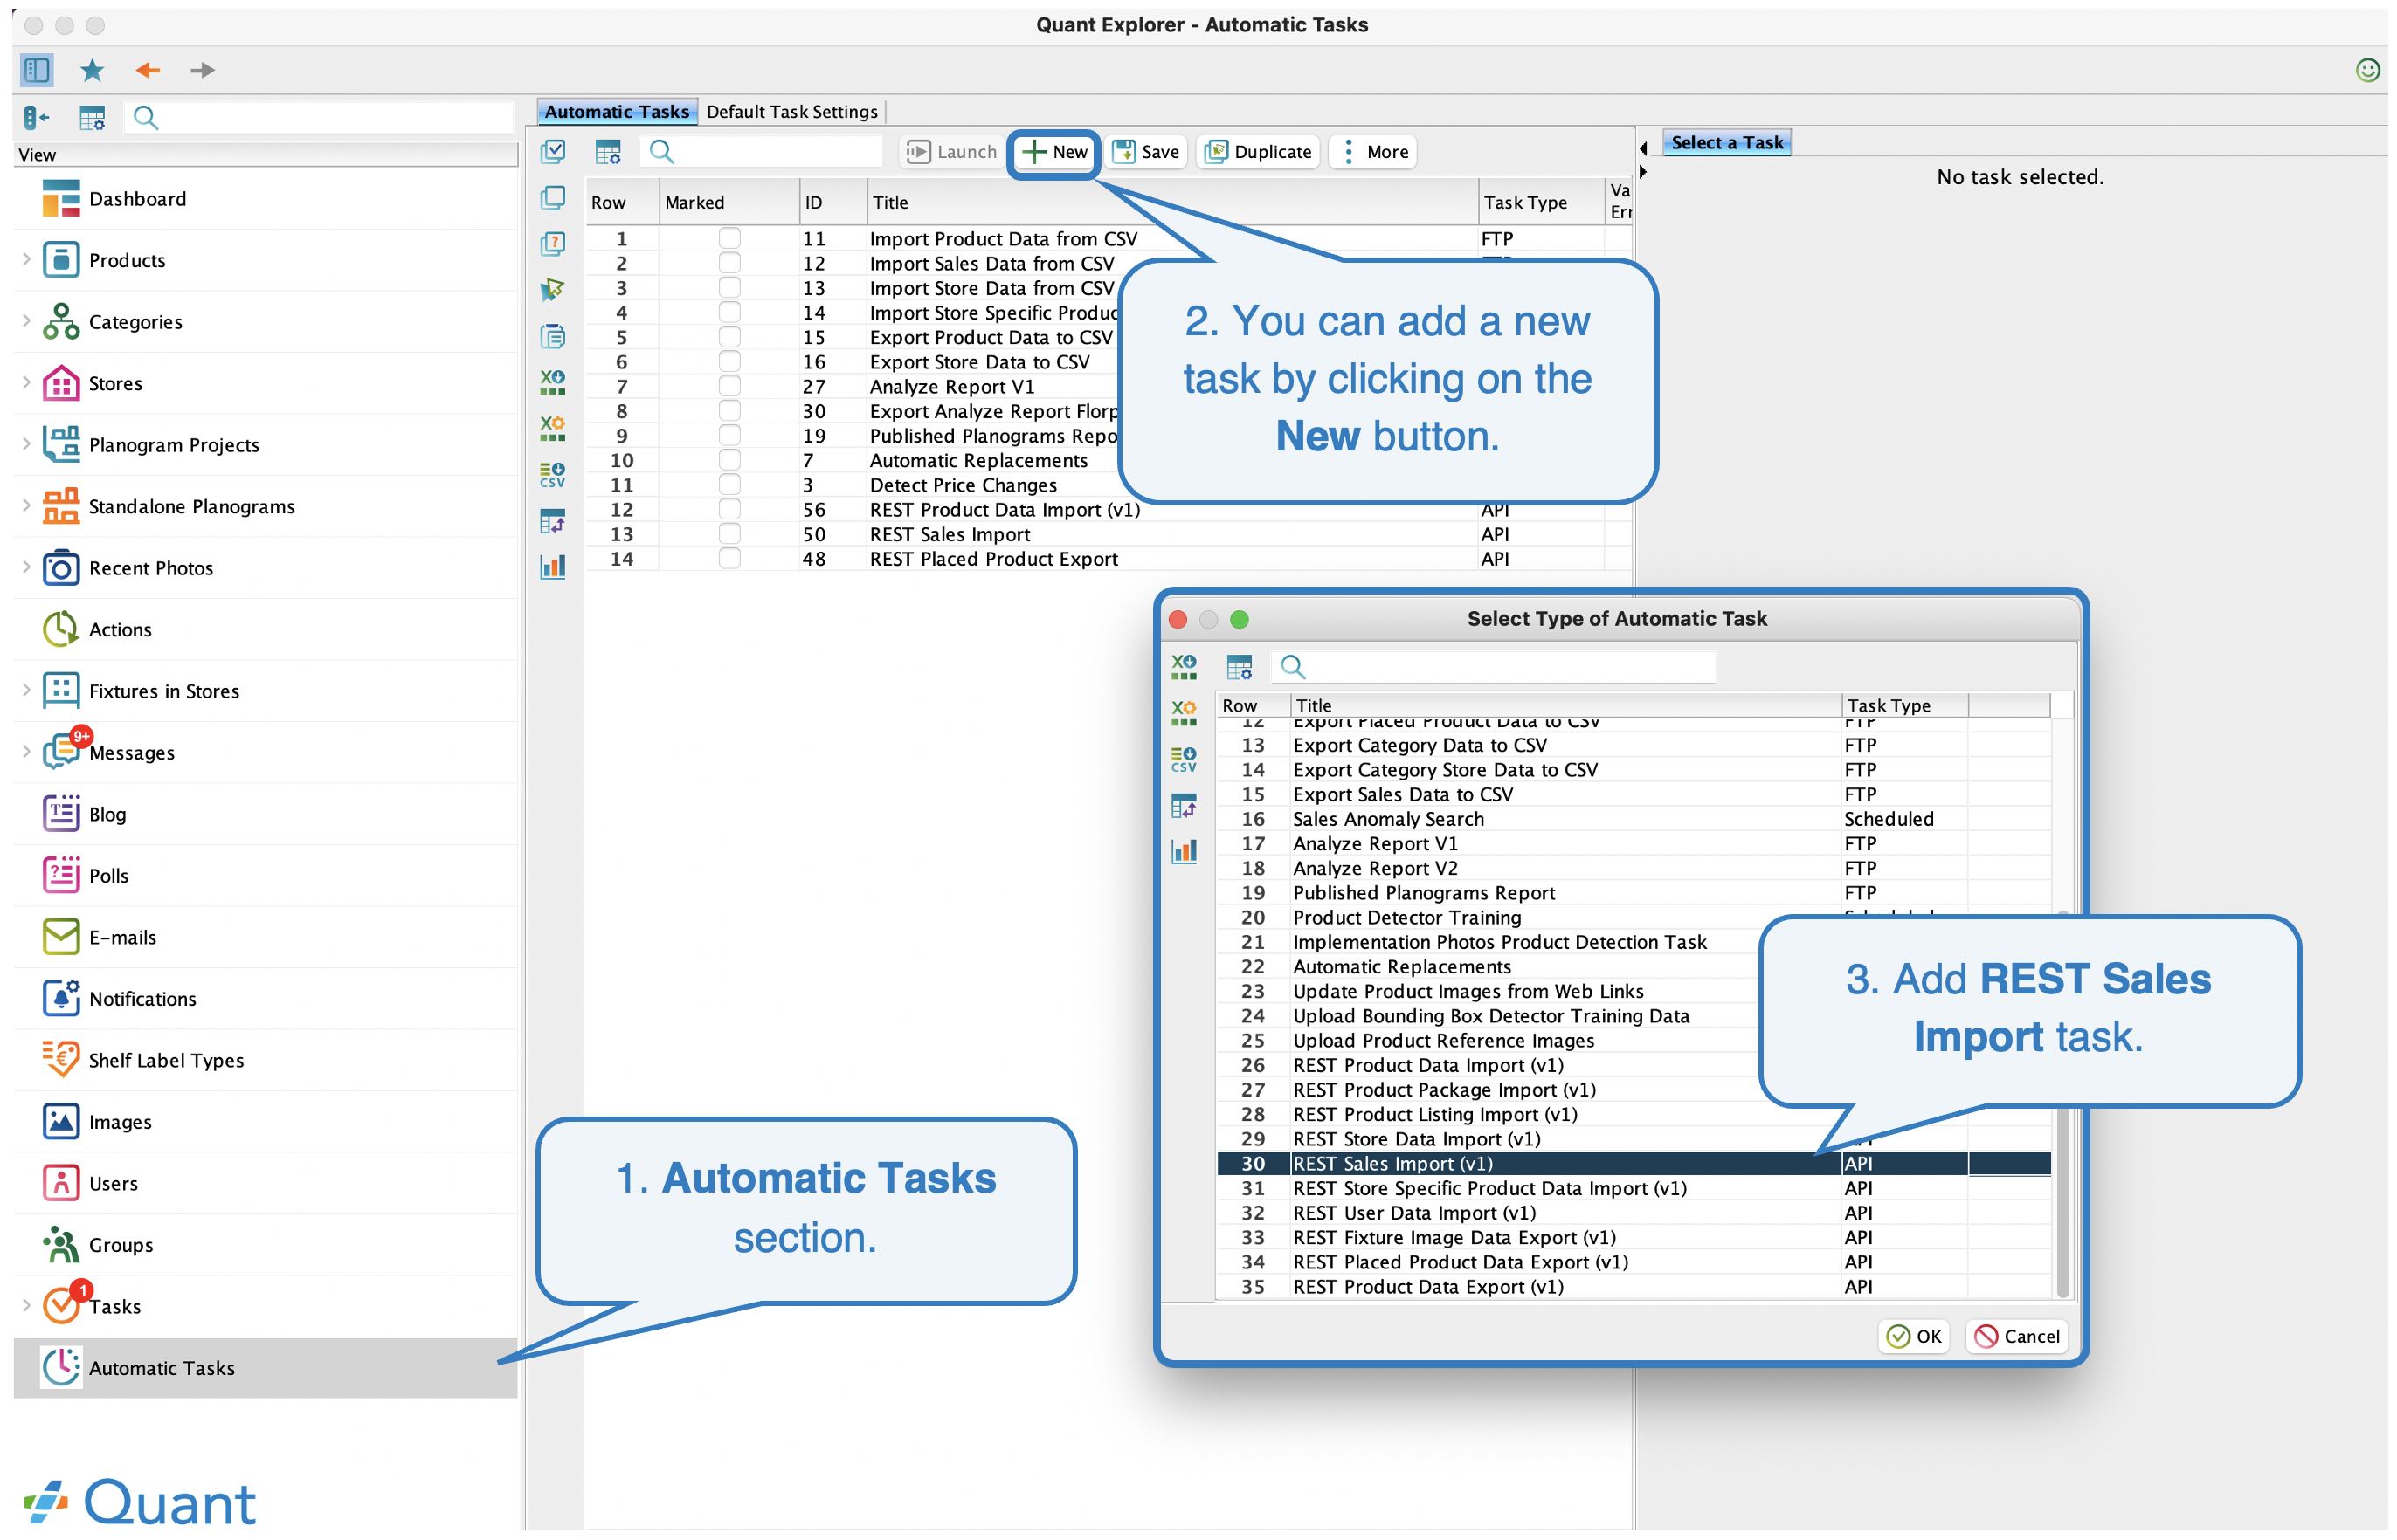Viewport: 2397px width, 1540px height.
Task: Expand the Messages tree node
Action: point(26,752)
